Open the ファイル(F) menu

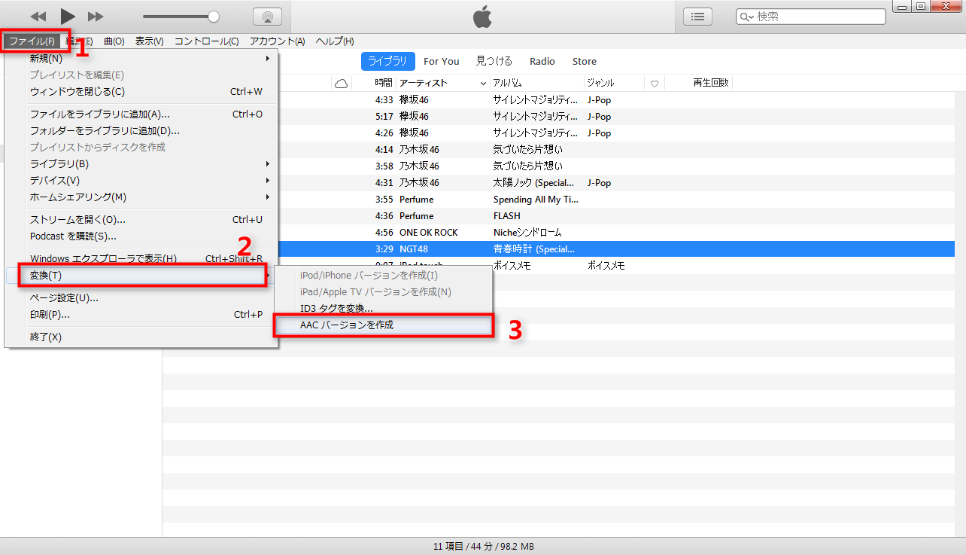coord(32,41)
